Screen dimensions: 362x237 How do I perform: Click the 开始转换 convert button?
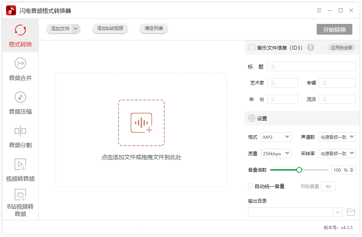[334, 29]
